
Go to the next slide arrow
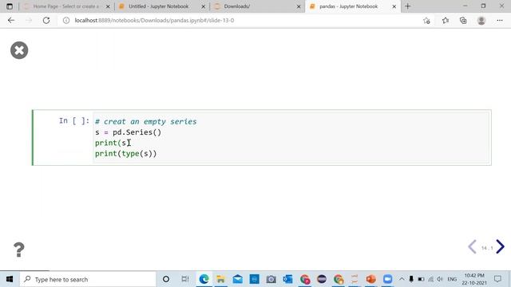click(501, 247)
